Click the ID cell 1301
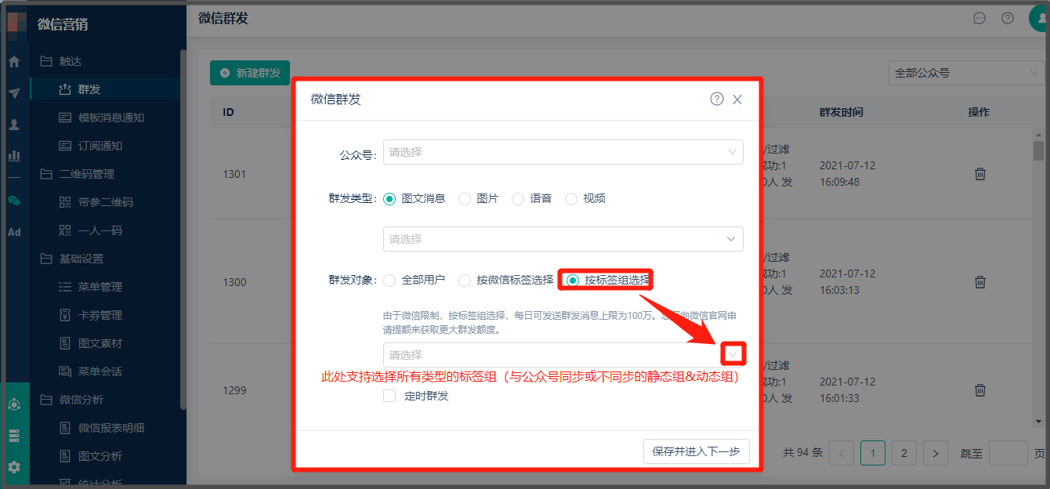This screenshot has width=1050, height=489. (x=234, y=174)
